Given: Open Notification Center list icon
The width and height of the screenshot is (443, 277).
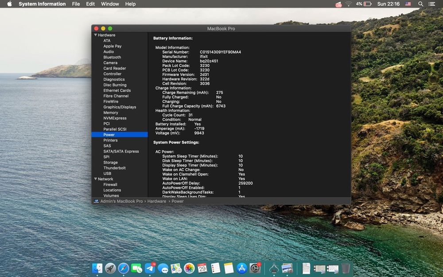Looking at the screenshot, I should [x=431, y=4].
